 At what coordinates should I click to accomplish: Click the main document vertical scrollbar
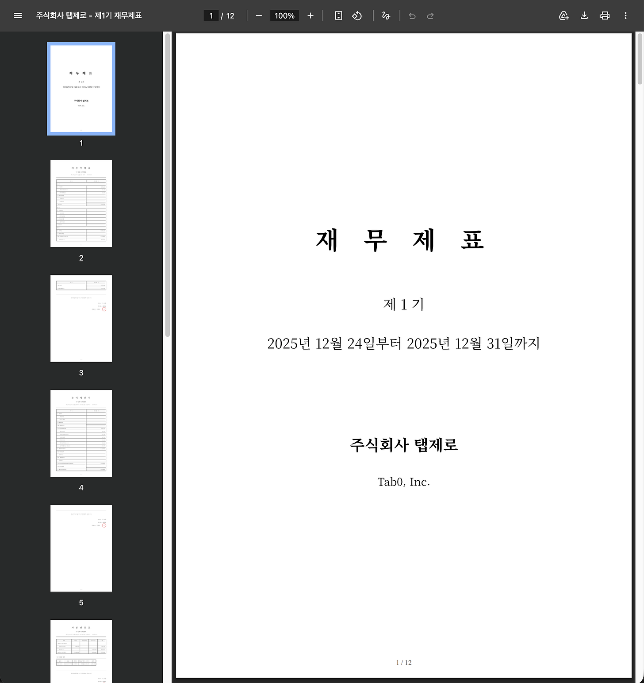coord(640,58)
